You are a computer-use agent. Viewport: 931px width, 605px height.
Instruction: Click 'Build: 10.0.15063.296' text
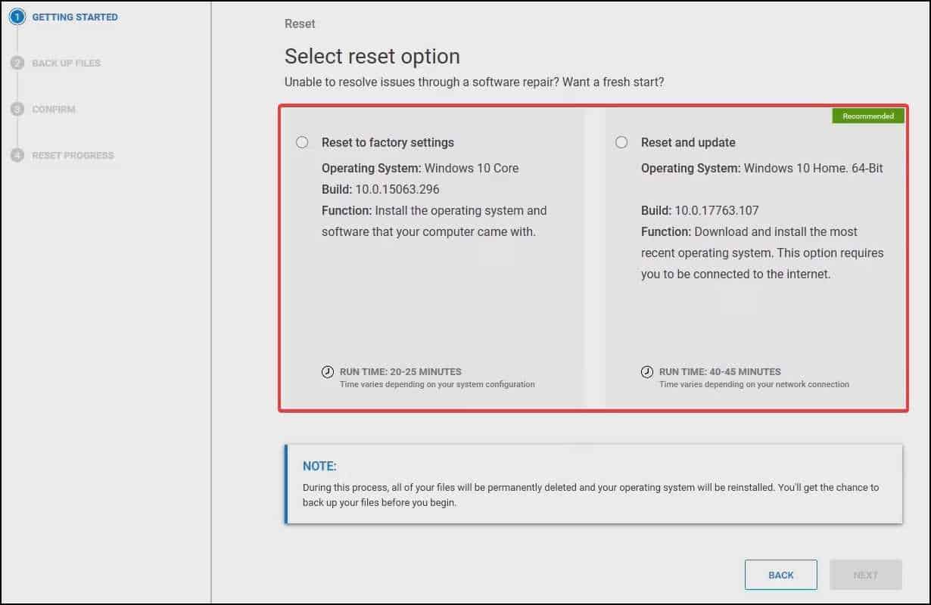pyautogui.click(x=381, y=189)
